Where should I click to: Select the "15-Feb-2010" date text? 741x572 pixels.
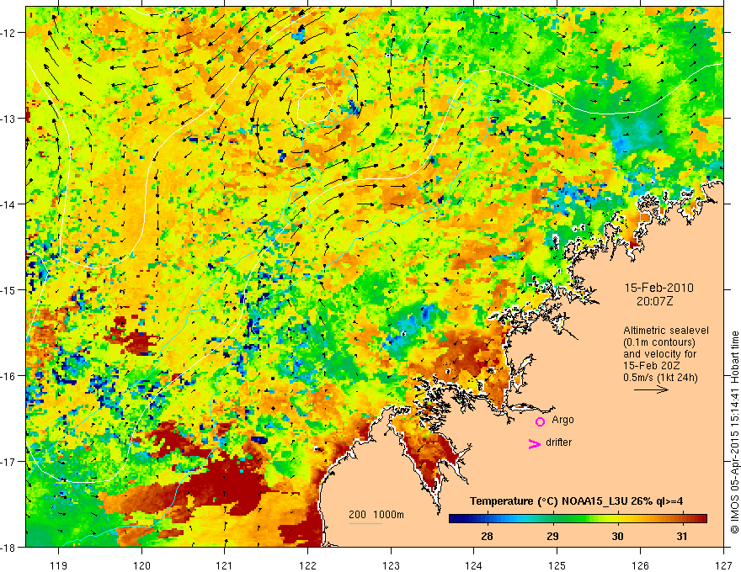pos(658,288)
